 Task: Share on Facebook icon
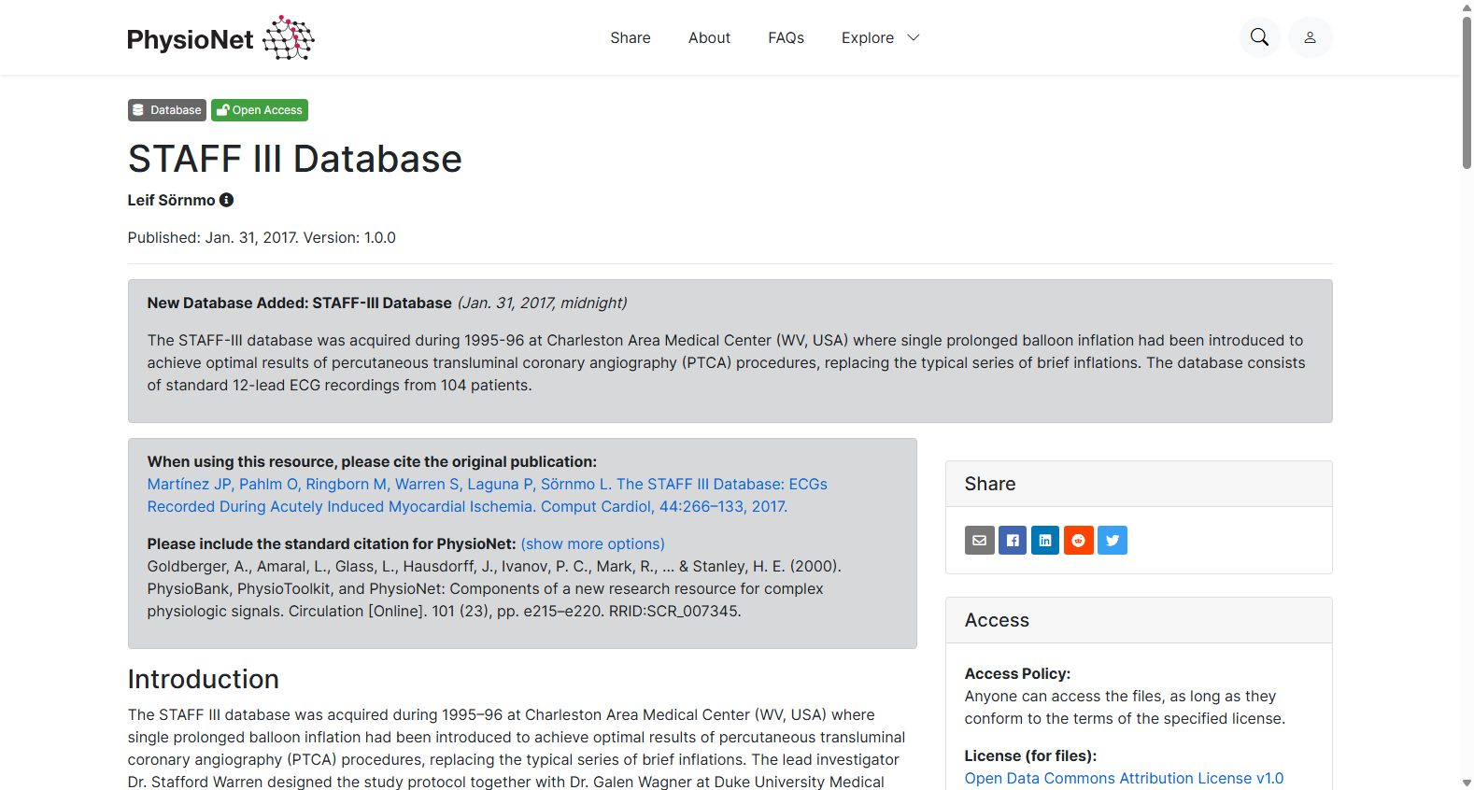click(1013, 540)
